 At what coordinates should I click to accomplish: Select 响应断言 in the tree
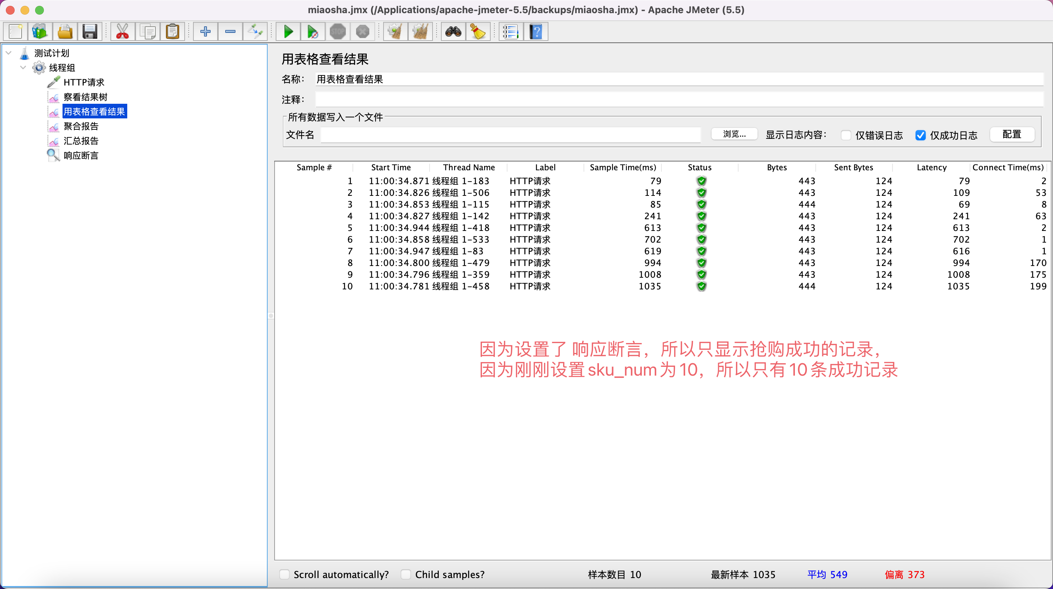point(81,156)
